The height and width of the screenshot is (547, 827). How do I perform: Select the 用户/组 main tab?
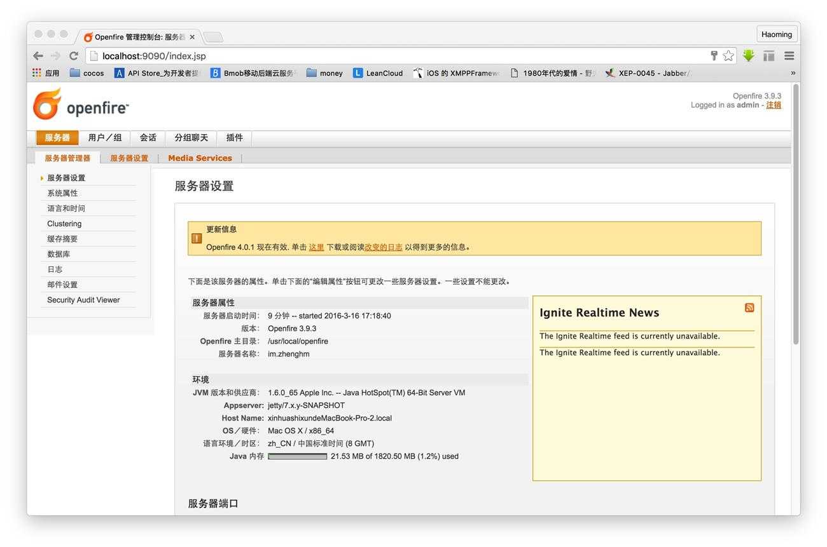[x=105, y=138]
